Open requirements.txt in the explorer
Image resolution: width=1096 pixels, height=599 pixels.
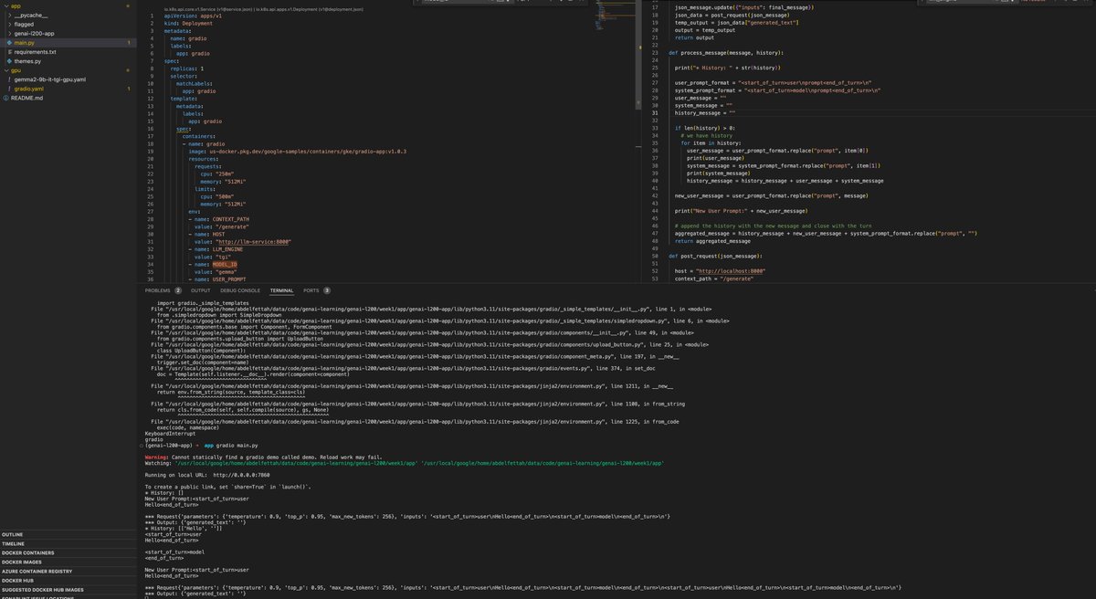click(x=34, y=52)
